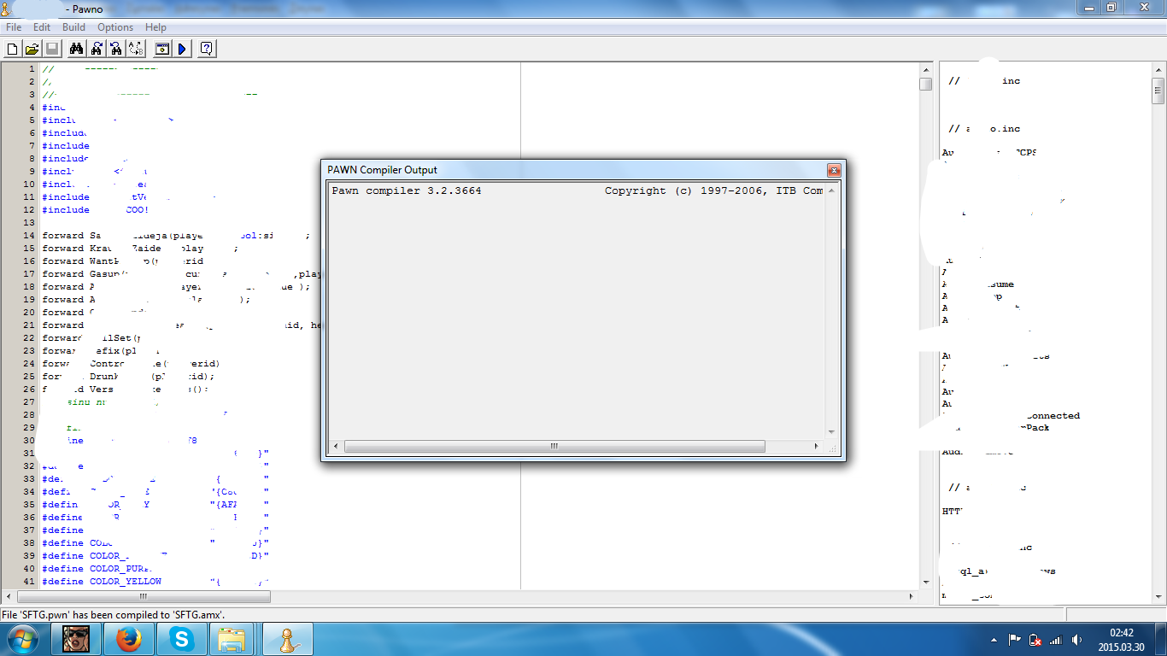This screenshot has height=656, width=1167.
Task: Click the function list scroll up arrow
Action: point(1158,69)
